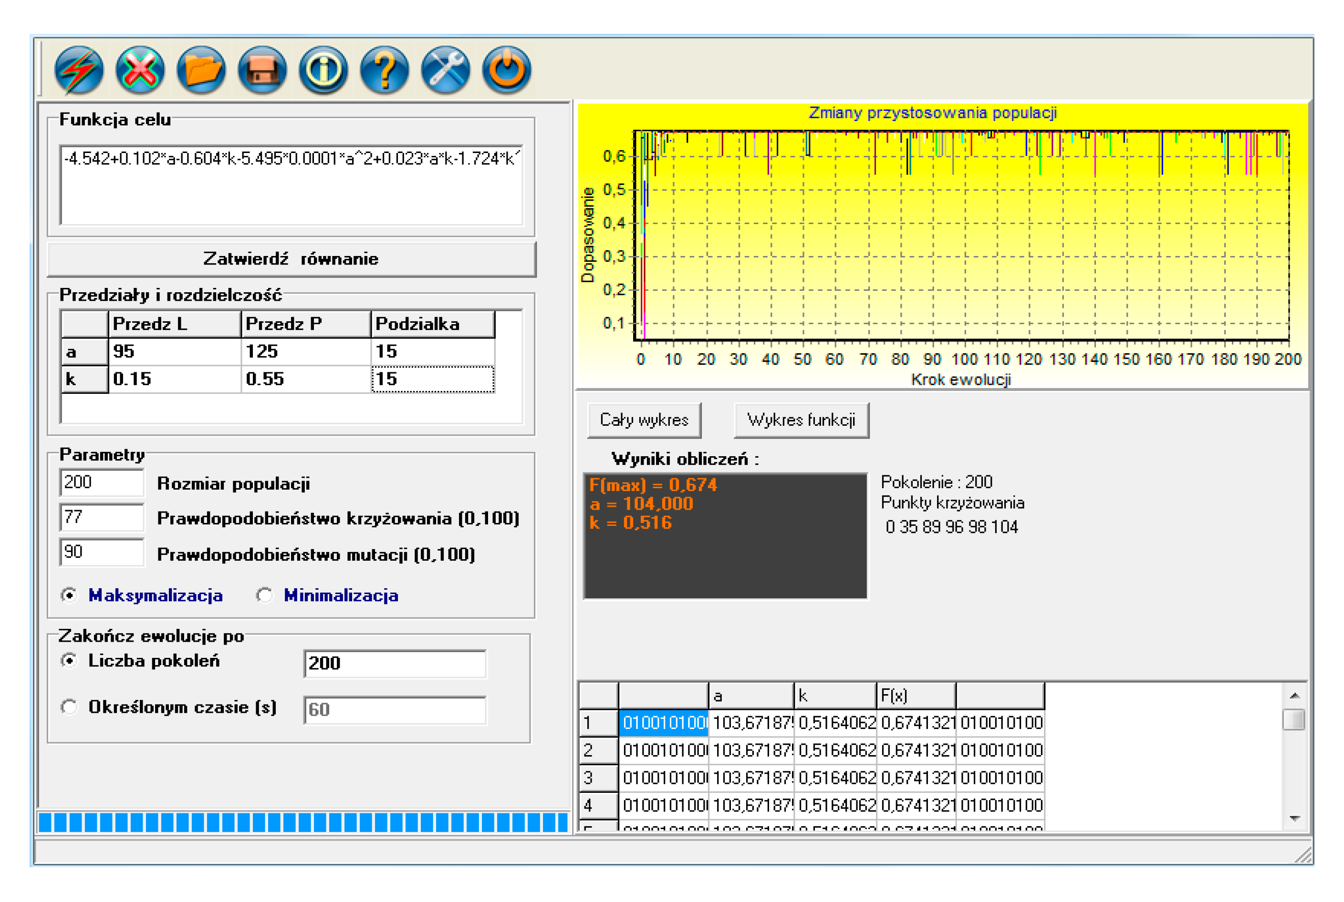This screenshot has width=1344, height=902.
Task: Click the Cały wykres button
Action: tap(644, 420)
